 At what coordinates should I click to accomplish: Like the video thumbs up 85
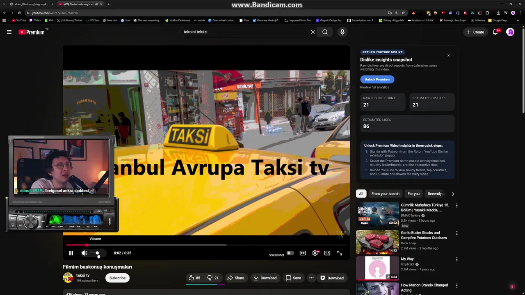pos(194,278)
